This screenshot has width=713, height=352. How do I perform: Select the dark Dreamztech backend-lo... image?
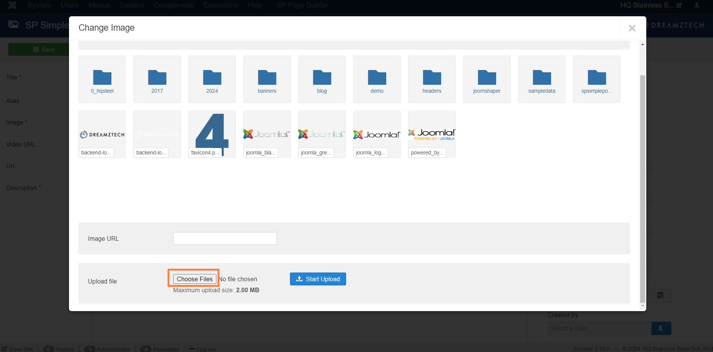pos(102,134)
